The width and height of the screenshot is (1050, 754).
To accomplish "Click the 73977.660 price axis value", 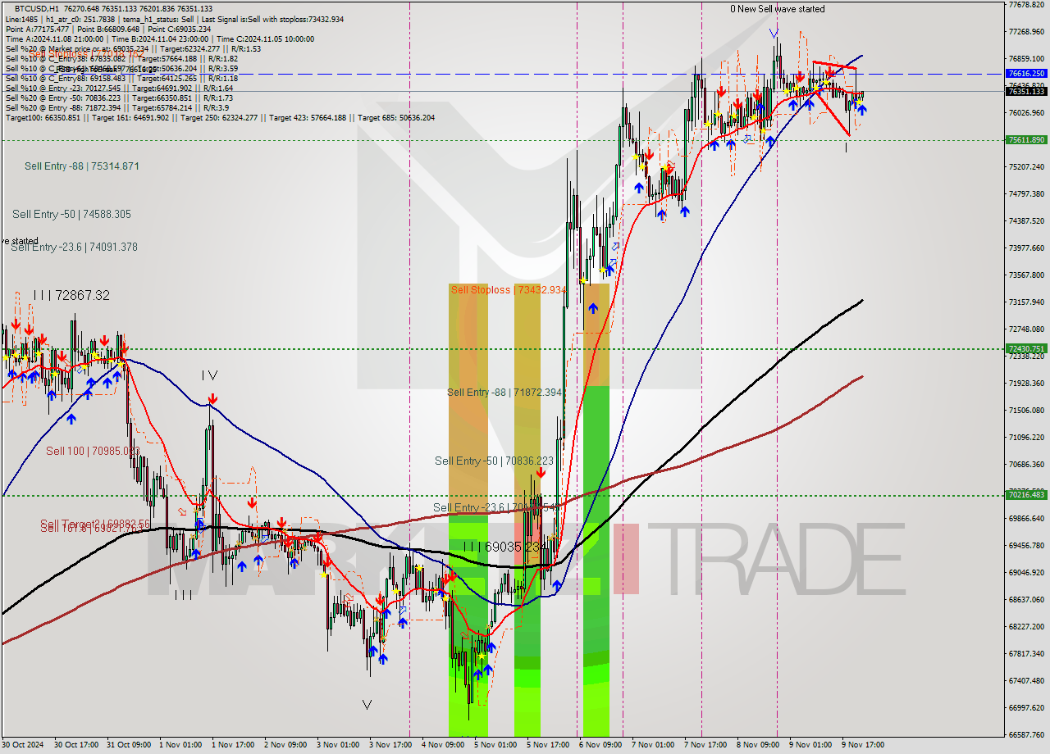I will [x=1026, y=248].
